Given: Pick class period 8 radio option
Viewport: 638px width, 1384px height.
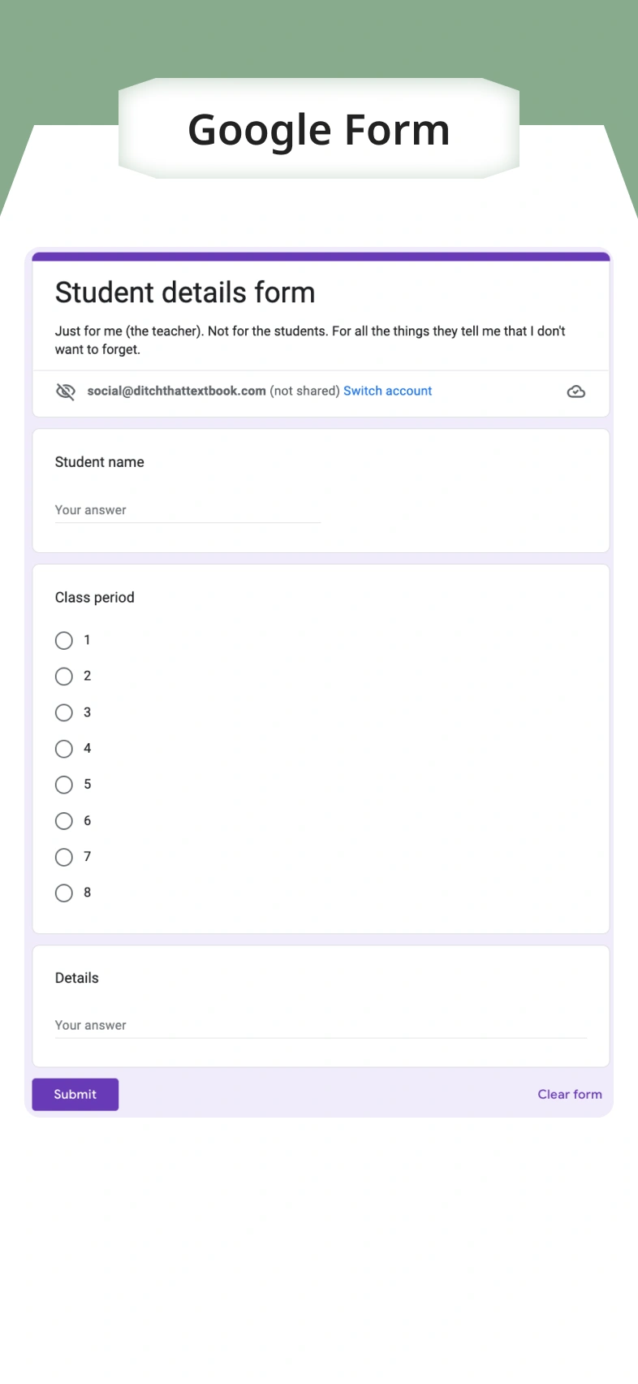Looking at the screenshot, I should tap(64, 893).
